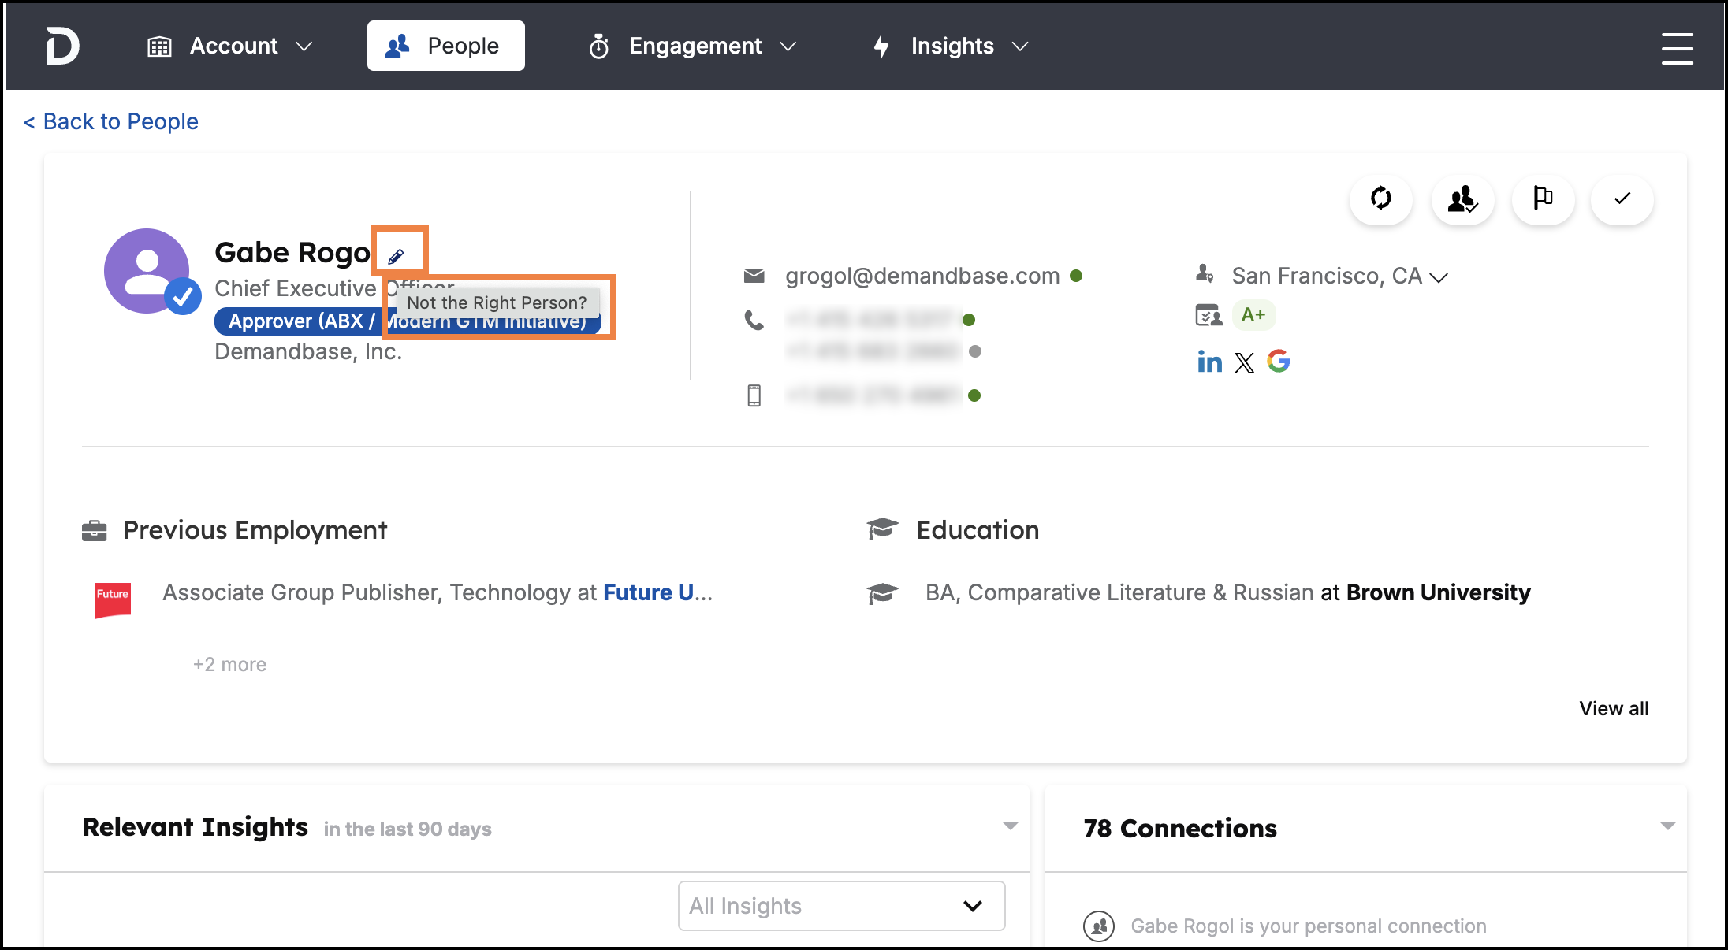Open the Engagement menu
This screenshot has height=950, width=1728.
click(x=693, y=46)
